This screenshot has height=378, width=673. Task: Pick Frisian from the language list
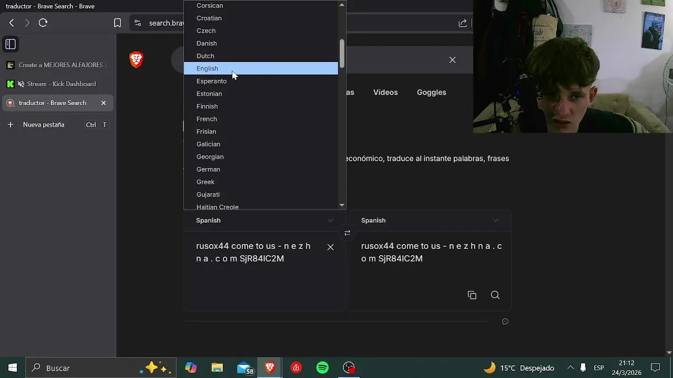tap(261, 131)
